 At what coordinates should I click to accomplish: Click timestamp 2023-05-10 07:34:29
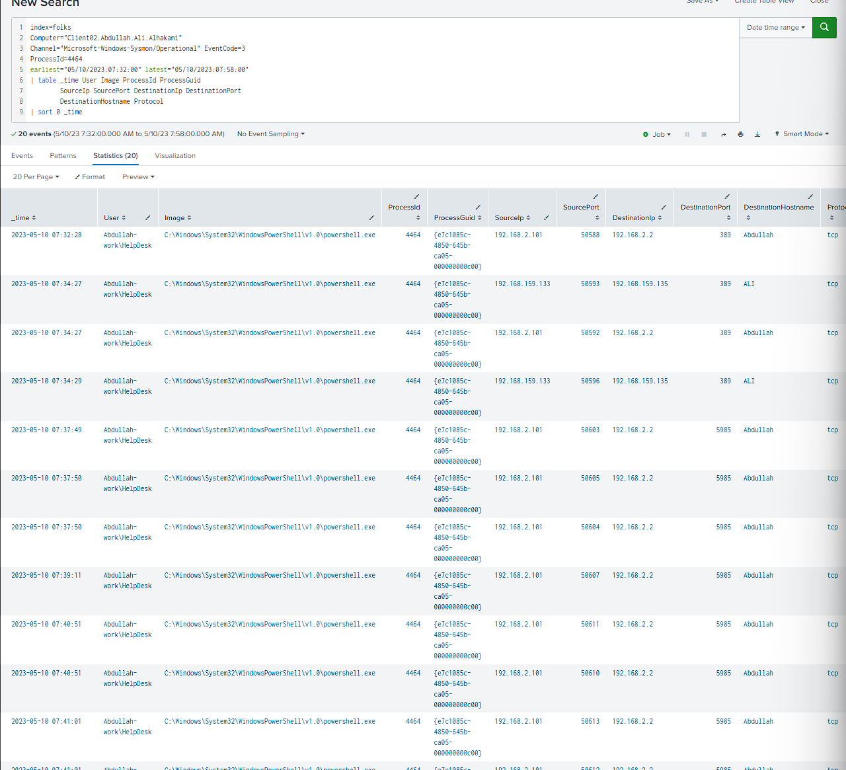click(x=46, y=381)
